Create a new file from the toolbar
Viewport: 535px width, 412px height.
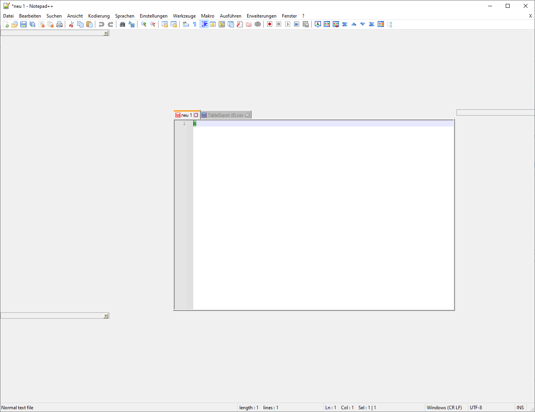5,24
